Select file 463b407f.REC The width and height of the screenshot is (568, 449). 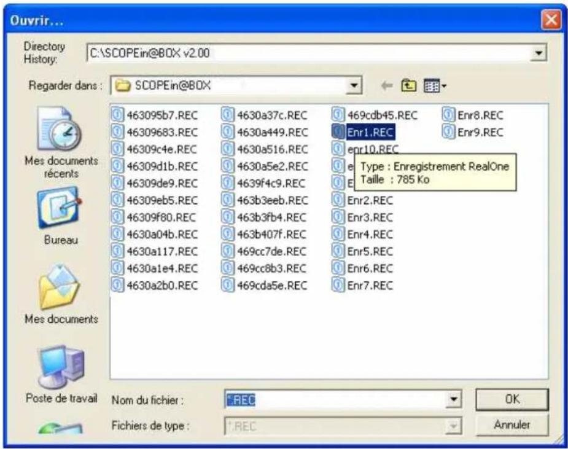click(265, 234)
